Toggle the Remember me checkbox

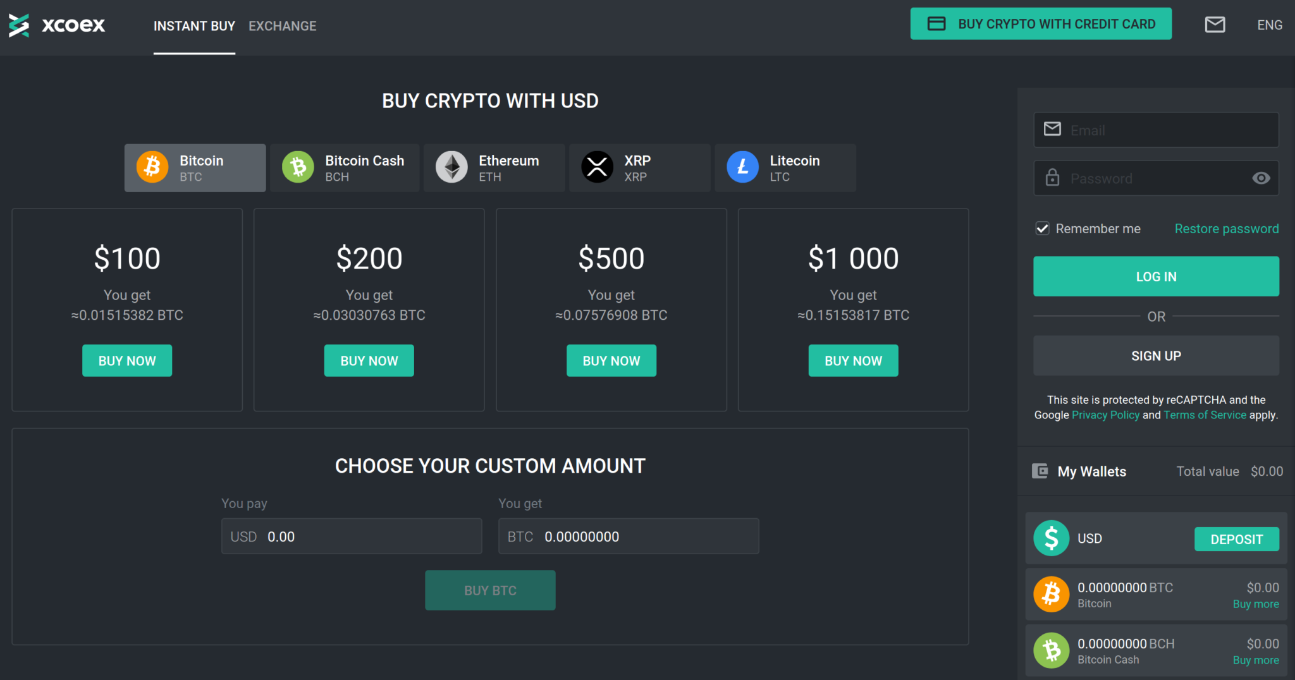(1042, 229)
